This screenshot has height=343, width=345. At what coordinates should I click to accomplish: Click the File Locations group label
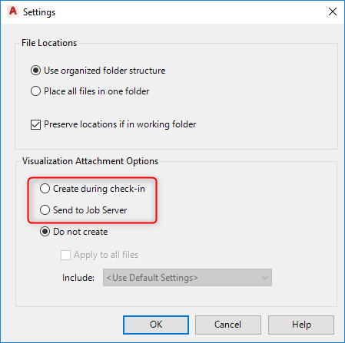(x=49, y=43)
